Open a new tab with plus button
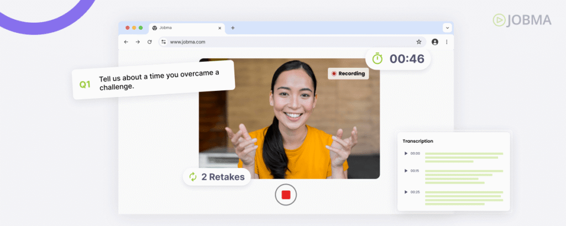 click(233, 28)
